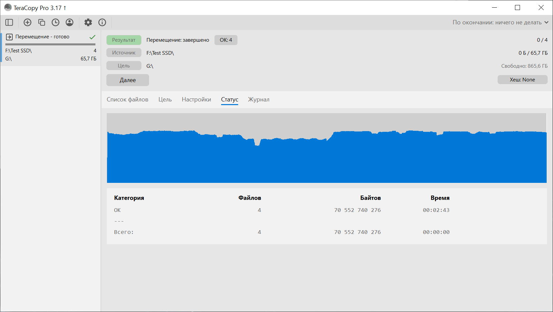This screenshot has width=553, height=312.
Task: Click the 'OK: 4' status badge
Action: 226,40
